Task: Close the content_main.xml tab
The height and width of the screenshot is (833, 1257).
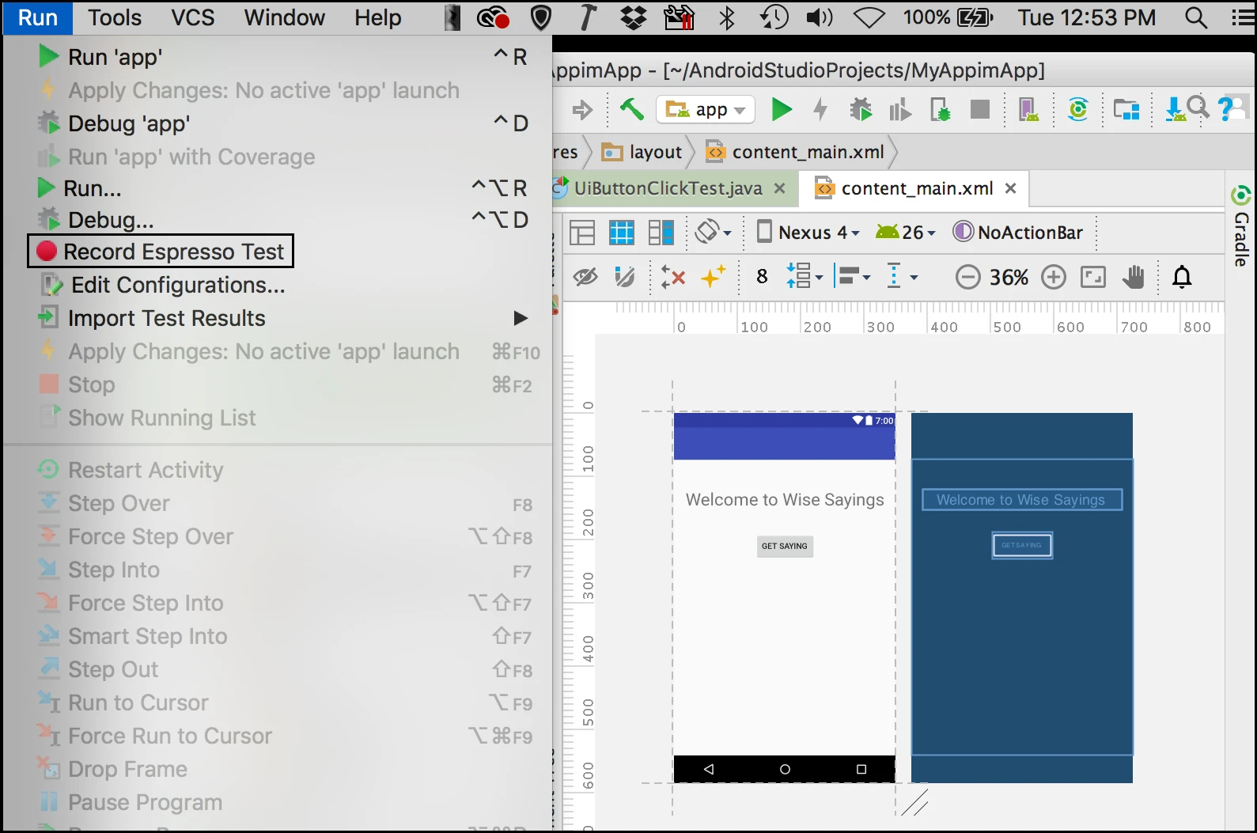Action: pos(1010,188)
